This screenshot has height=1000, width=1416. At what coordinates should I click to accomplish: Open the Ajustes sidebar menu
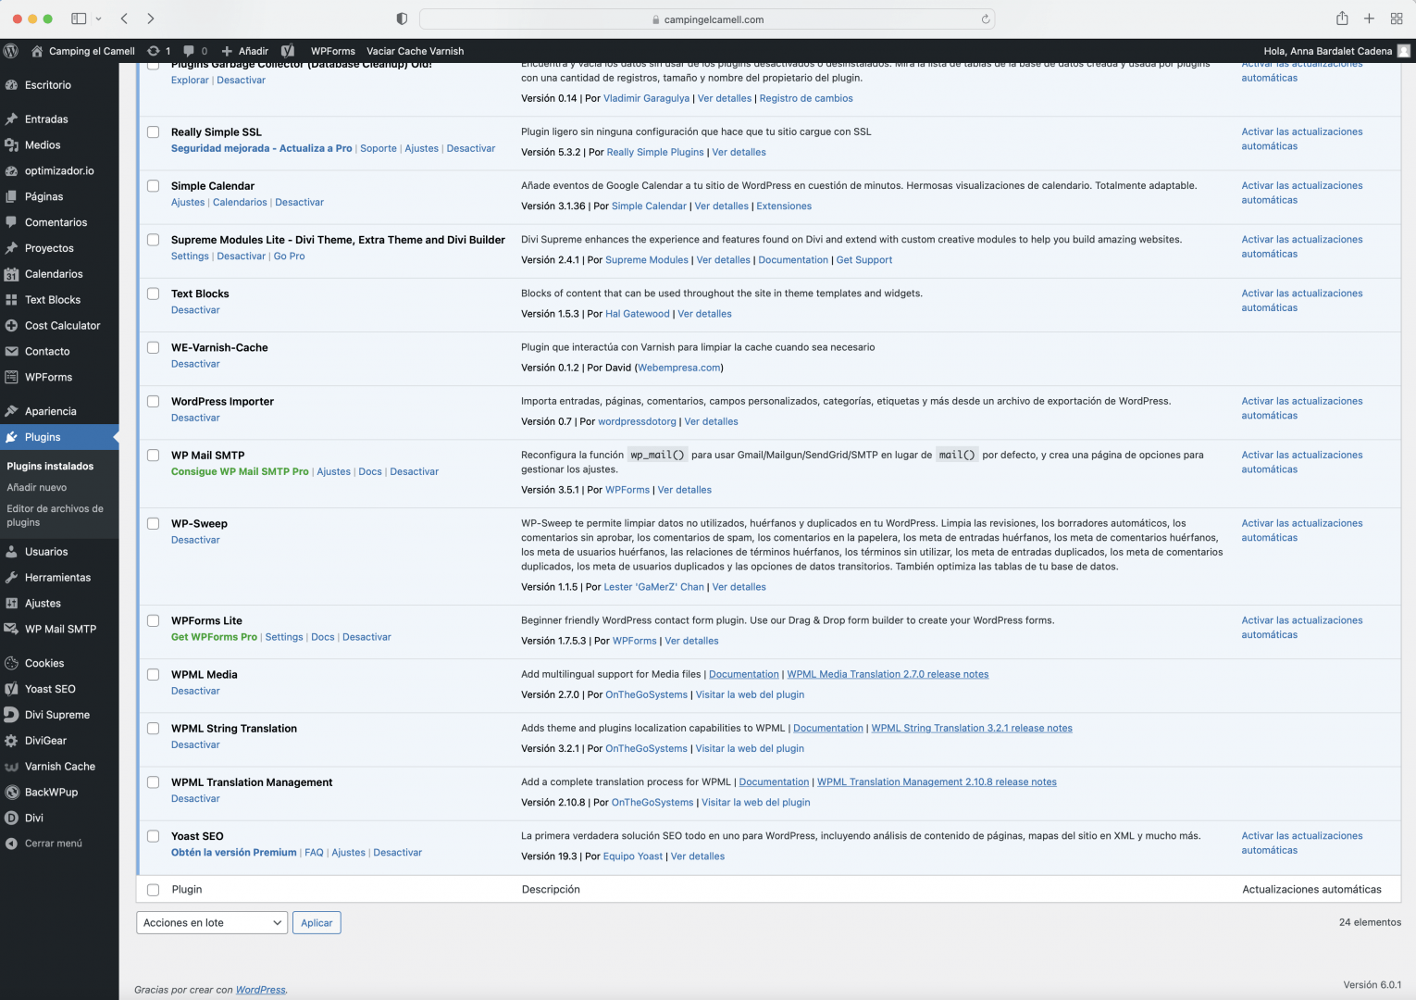(x=43, y=604)
